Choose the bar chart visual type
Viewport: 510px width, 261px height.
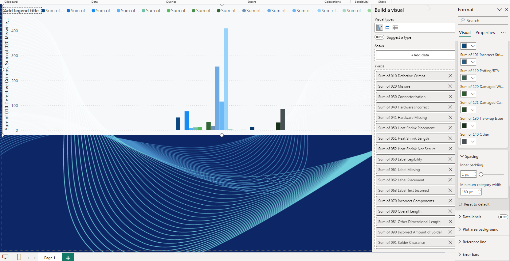point(387,28)
